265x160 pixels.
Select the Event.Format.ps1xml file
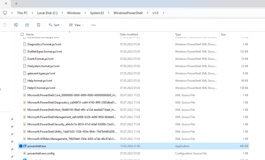(40, 59)
